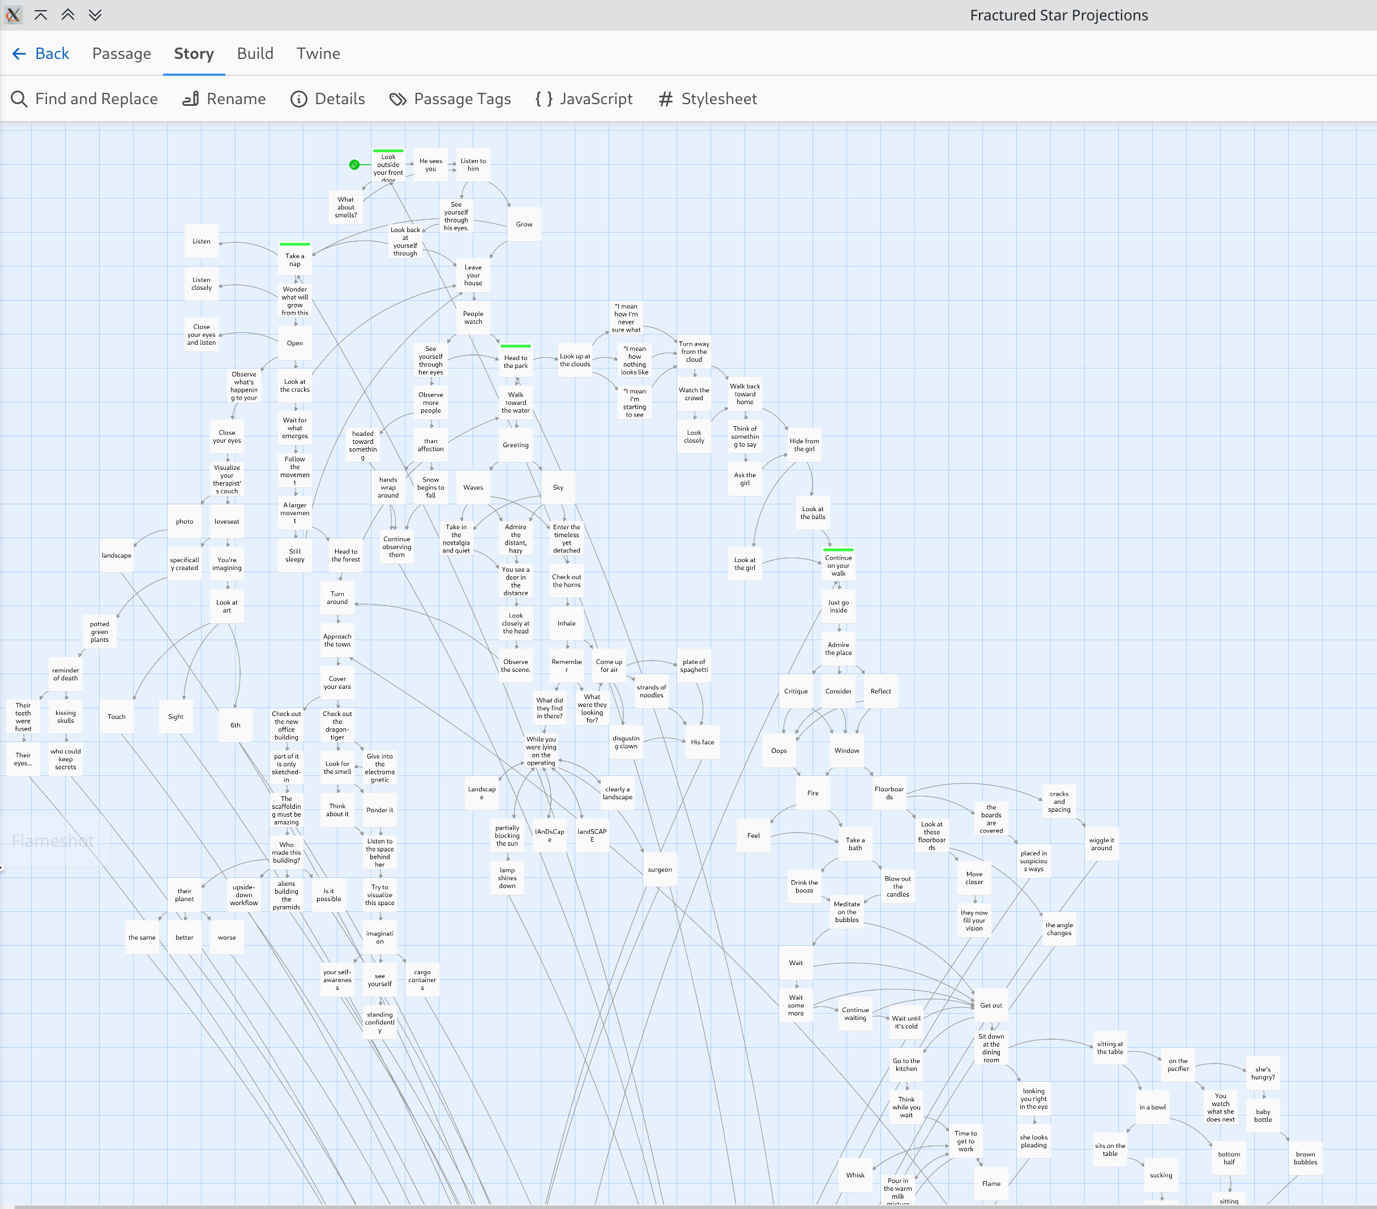Select the 'Take a nap' passage
The width and height of the screenshot is (1377, 1209).
click(294, 260)
